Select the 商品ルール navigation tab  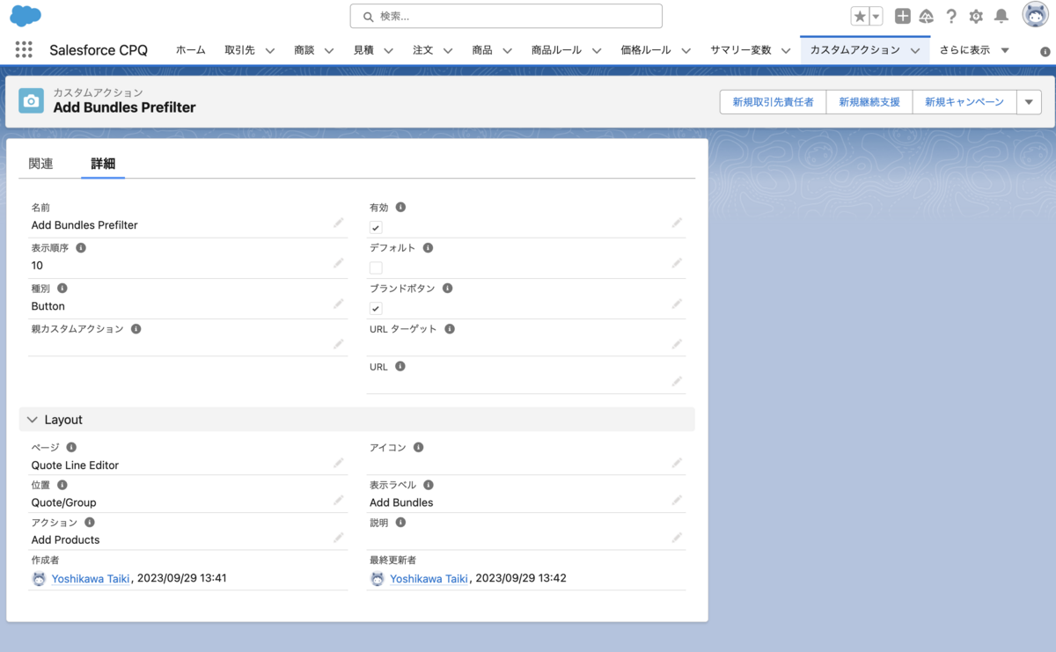tap(556, 50)
